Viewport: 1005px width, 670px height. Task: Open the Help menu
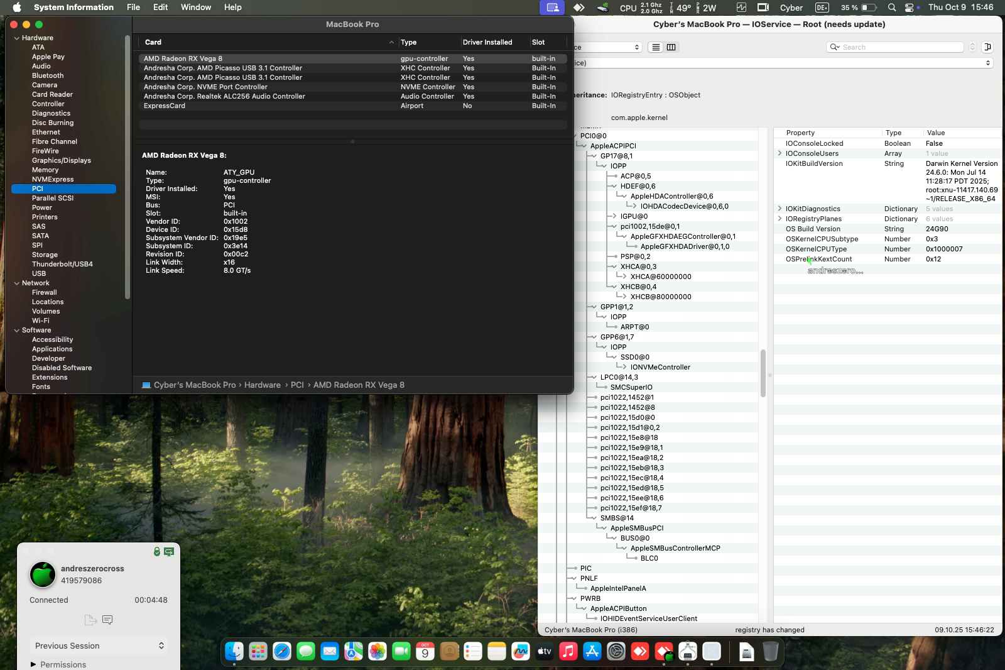tap(233, 8)
